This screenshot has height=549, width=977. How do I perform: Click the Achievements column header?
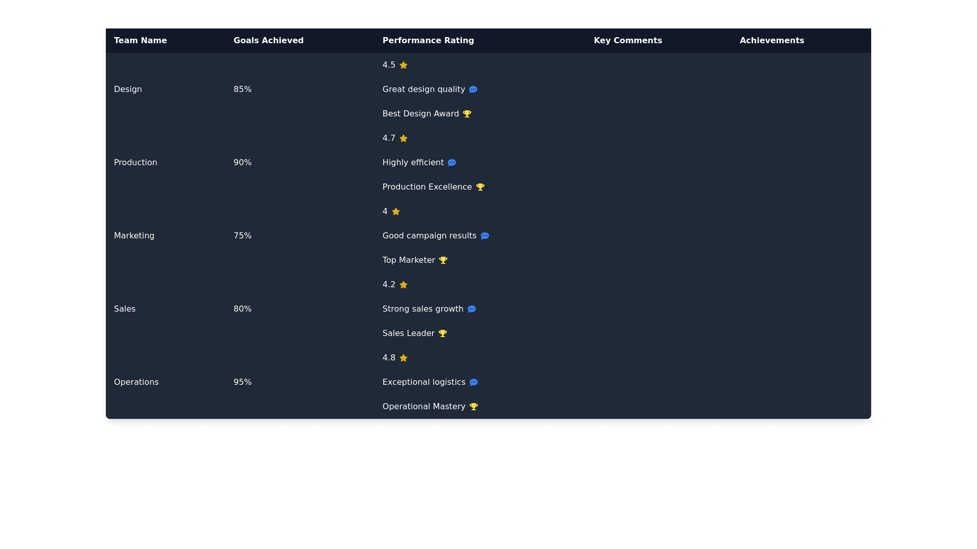pos(771,41)
